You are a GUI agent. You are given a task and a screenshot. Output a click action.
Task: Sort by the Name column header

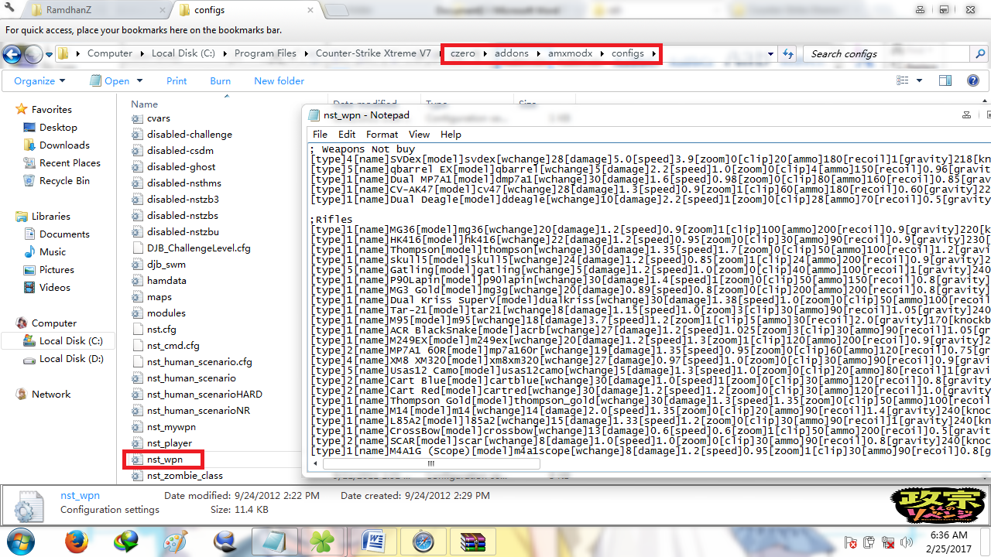click(144, 104)
